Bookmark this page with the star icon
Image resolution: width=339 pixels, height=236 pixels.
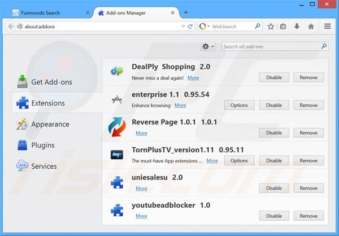click(x=271, y=27)
